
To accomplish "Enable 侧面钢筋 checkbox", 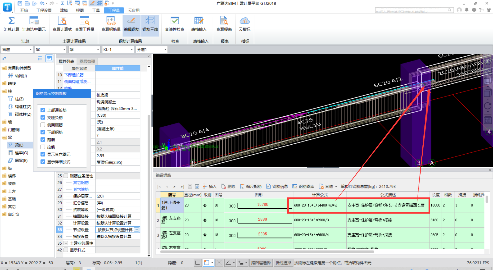I will pyautogui.click(x=43, y=125).
